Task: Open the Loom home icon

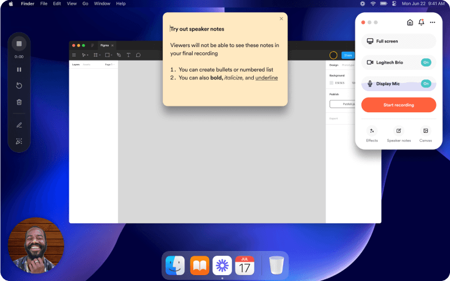Action: (410, 22)
